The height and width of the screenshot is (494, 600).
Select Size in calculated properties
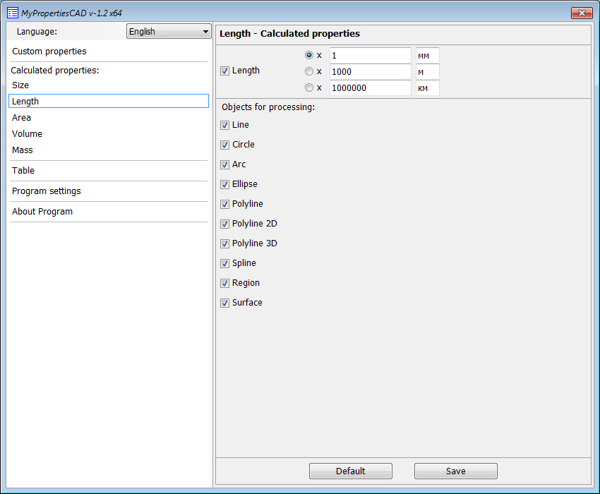point(20,85)
